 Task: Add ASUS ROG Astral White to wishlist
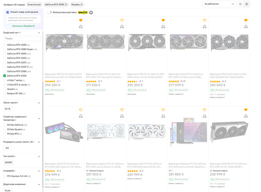[x=163, y=110]
